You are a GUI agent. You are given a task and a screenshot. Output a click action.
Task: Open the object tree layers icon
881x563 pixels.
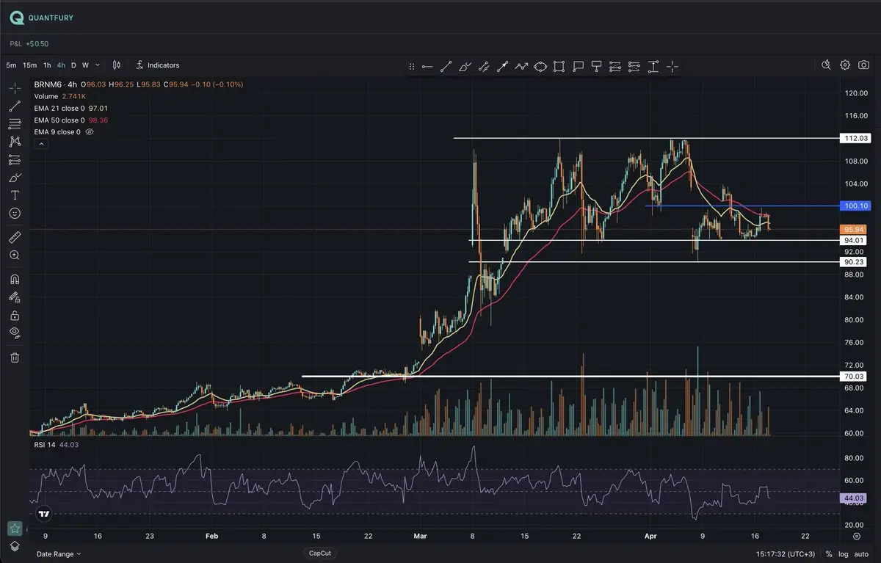click(15, 545)
